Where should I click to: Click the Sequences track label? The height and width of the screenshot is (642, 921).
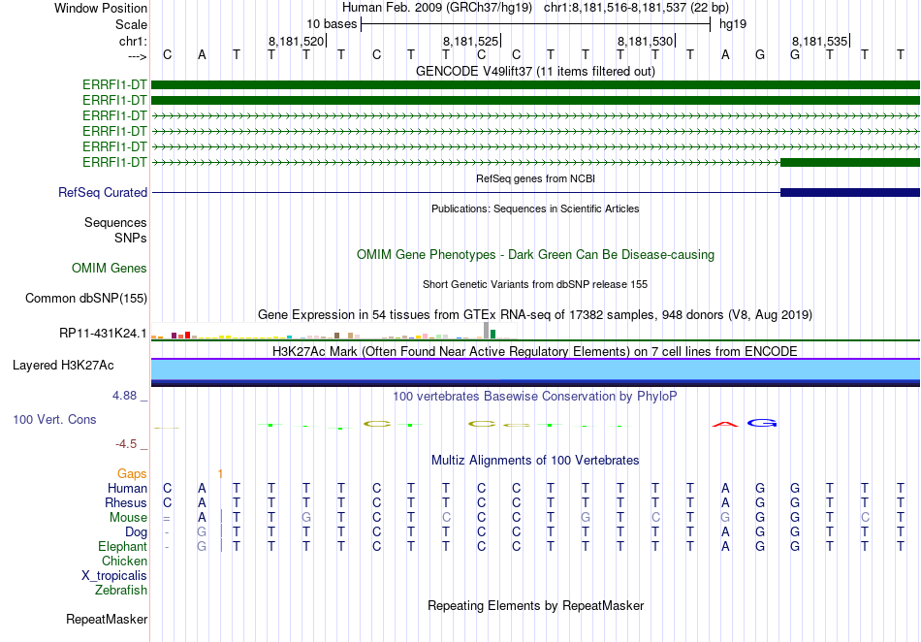click(x=115, y=223)
